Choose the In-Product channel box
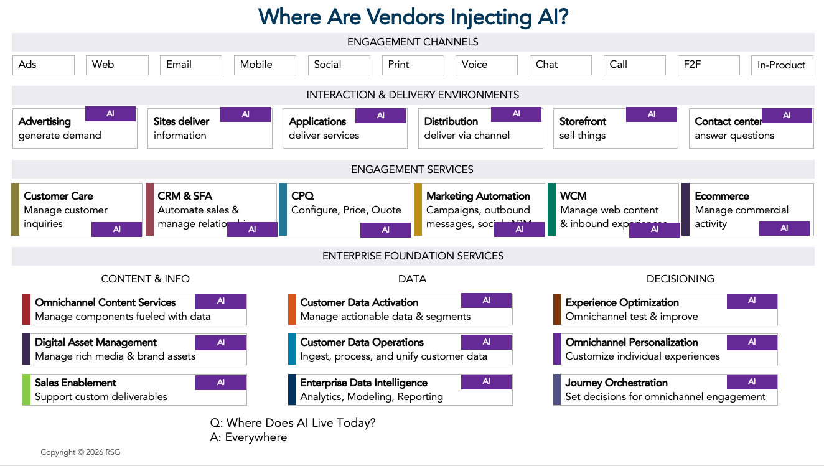 point(782,65)
